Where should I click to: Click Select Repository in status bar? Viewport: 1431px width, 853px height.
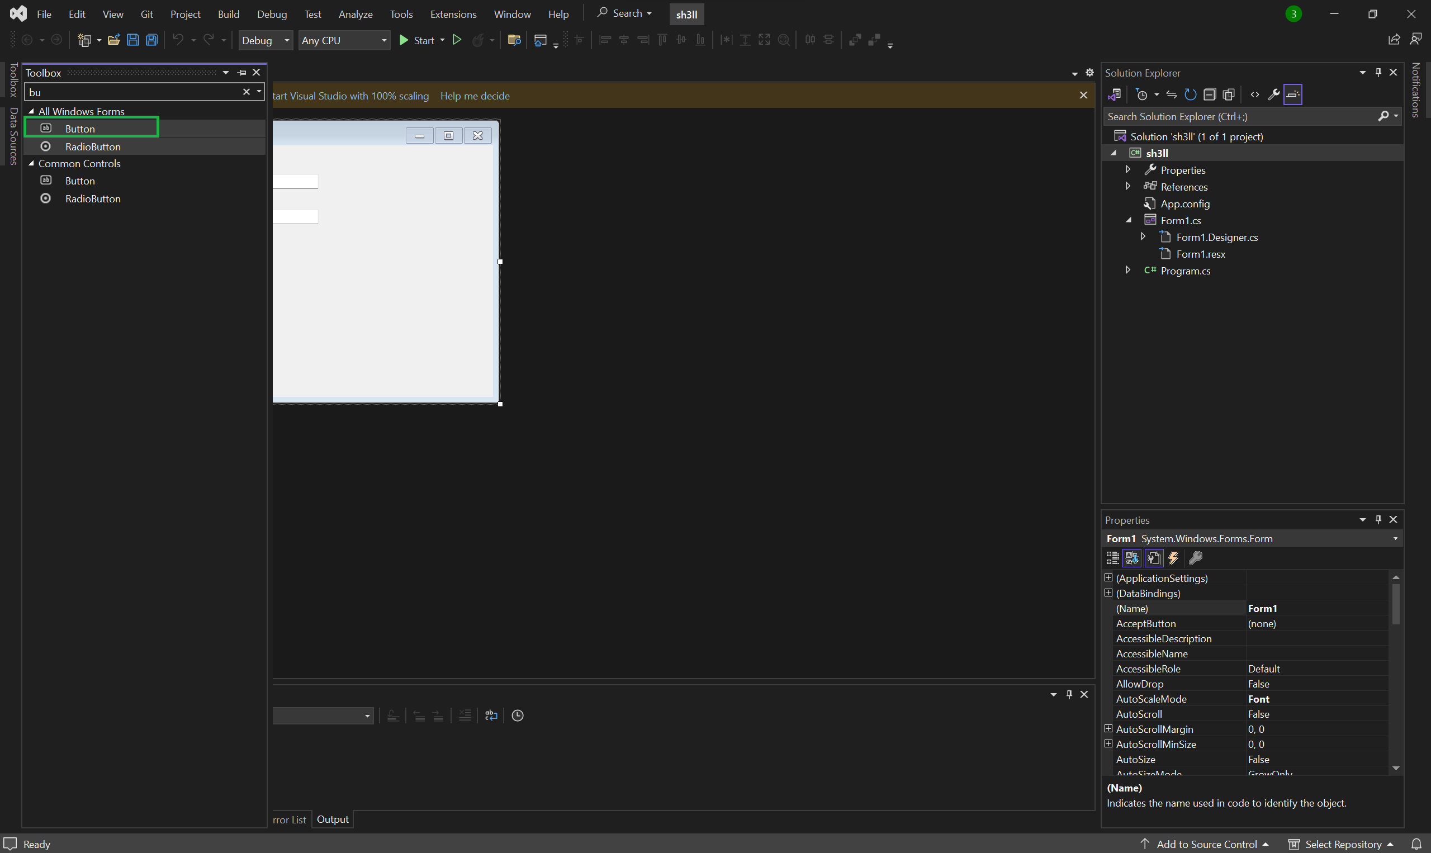pyautogui.click(x=1342, y=845)
